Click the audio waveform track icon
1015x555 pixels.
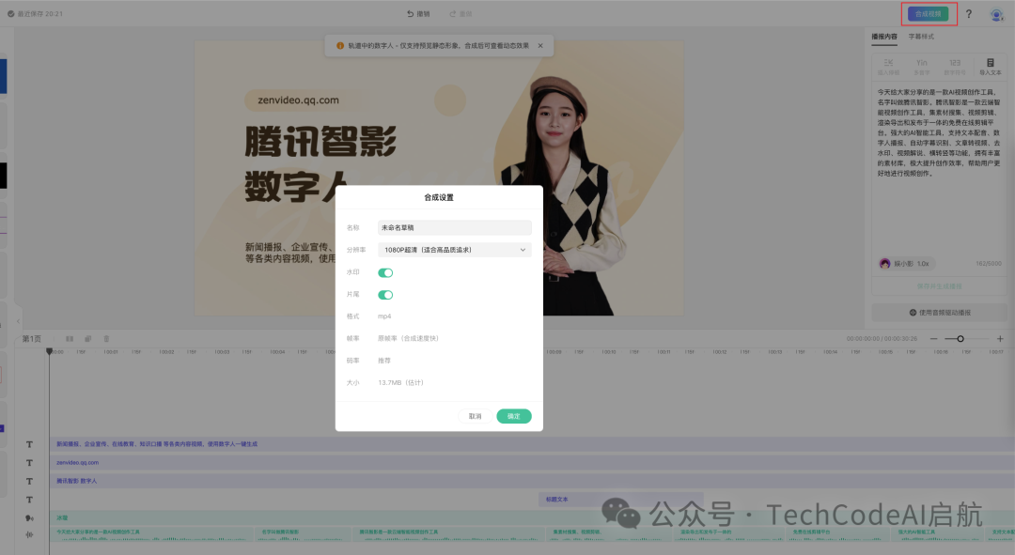(29, 535)
